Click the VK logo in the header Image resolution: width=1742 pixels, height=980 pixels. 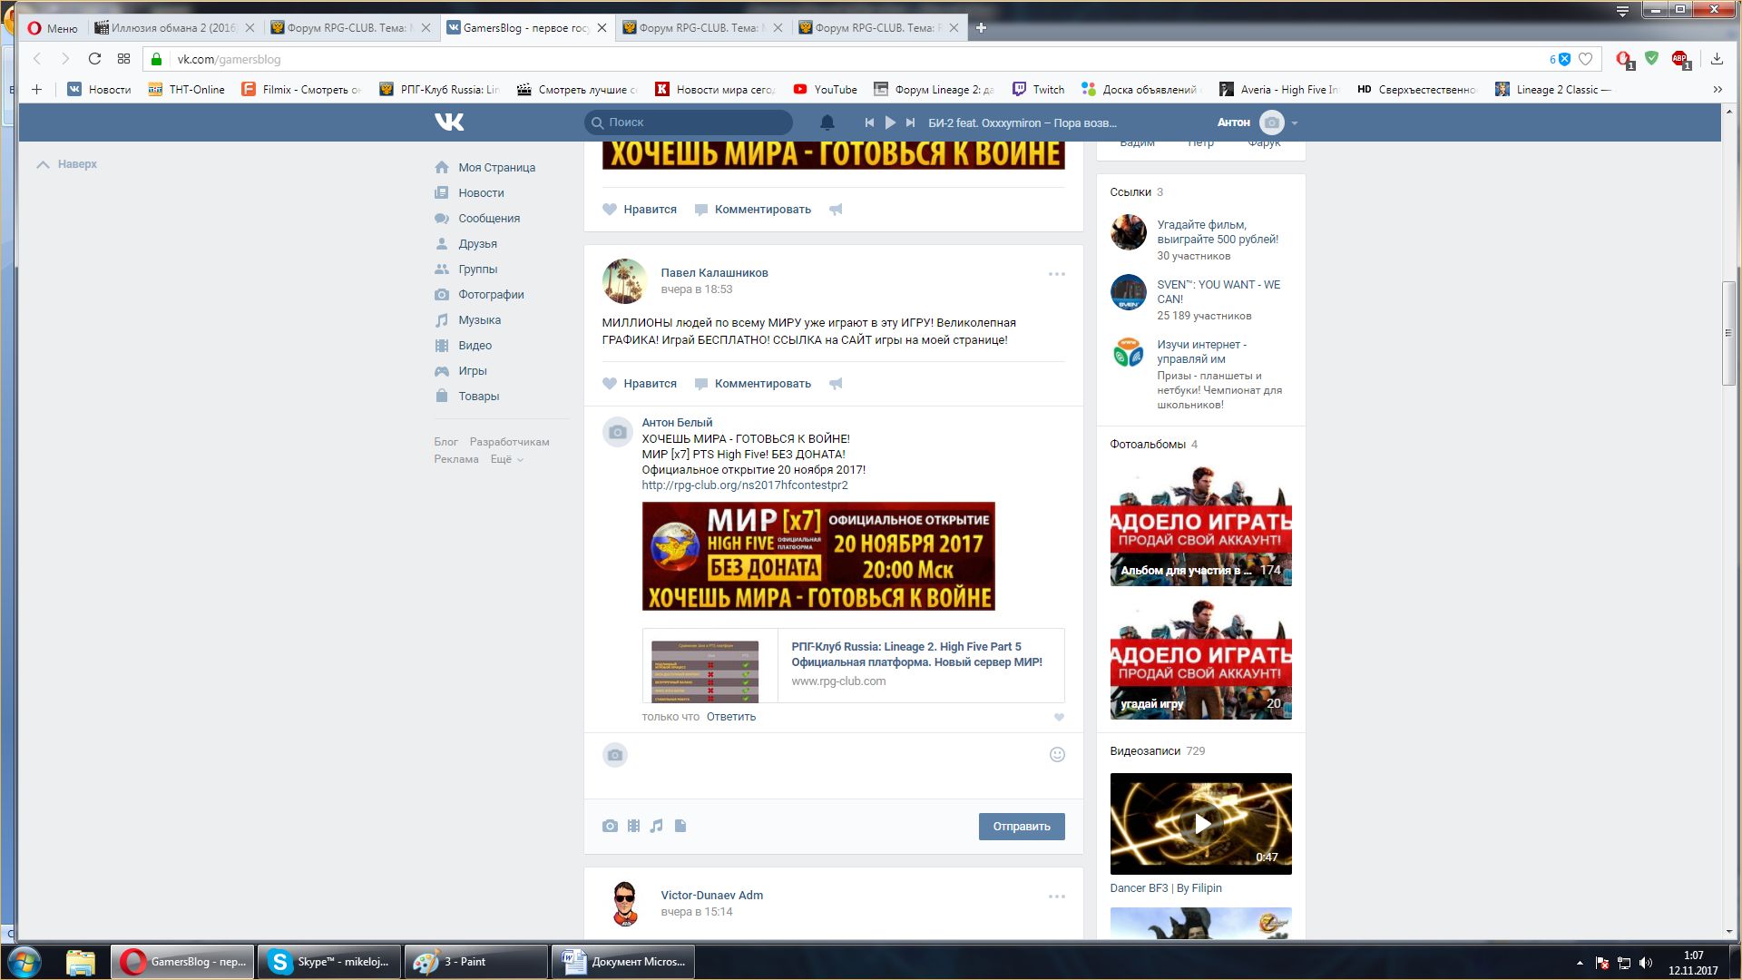click(449, 122)
